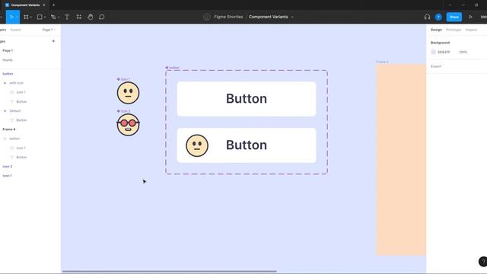
Task: Click the Share button
Action: pos(454,17)
